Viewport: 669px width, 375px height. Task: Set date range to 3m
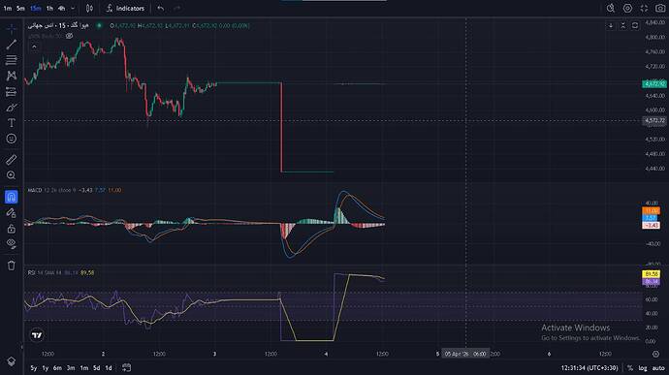71,368
